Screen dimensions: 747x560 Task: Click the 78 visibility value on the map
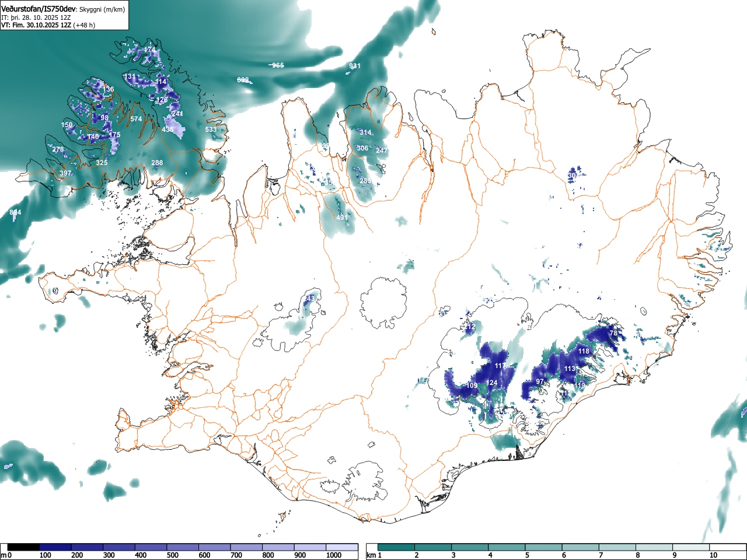click(613, 333)
